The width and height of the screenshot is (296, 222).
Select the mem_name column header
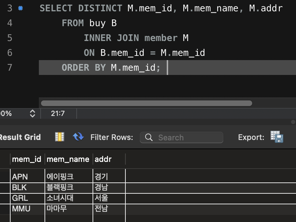69,159
